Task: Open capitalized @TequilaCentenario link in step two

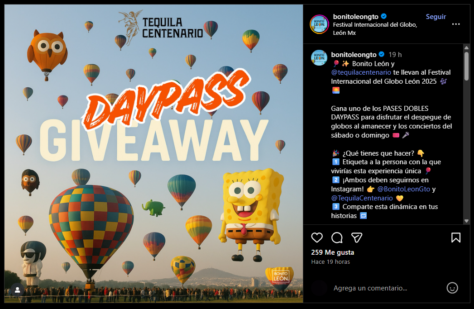Action: click(x=362, y=198)
